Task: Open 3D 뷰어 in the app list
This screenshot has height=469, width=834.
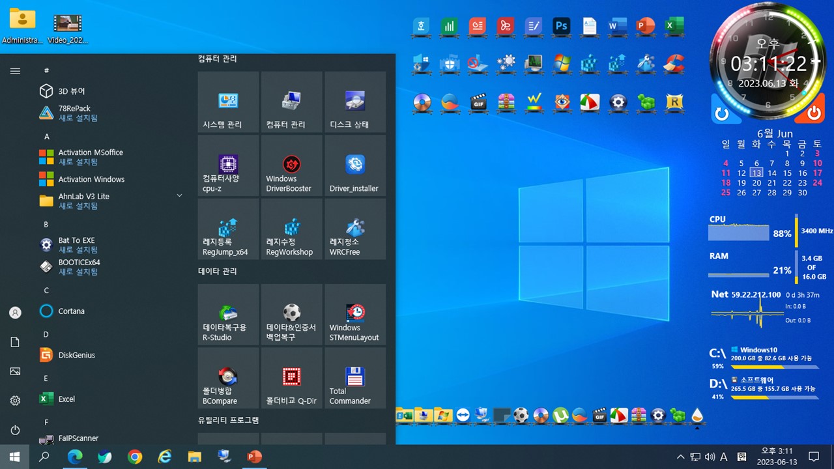Action: tap(111, 91)
